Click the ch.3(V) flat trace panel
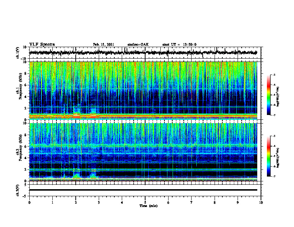 pyautogui.click(x=145, y=190)
